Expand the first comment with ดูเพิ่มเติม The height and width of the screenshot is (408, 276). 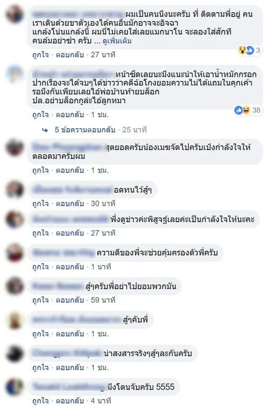click(x=117, y=41)
